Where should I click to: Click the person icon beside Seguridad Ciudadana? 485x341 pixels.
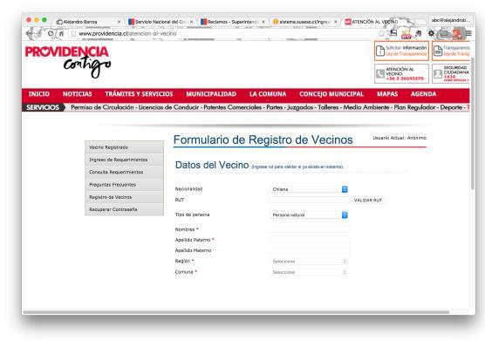pyautogui.click(x=438, y=73)
